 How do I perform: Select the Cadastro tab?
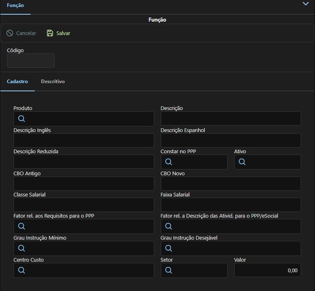[17, 82]
